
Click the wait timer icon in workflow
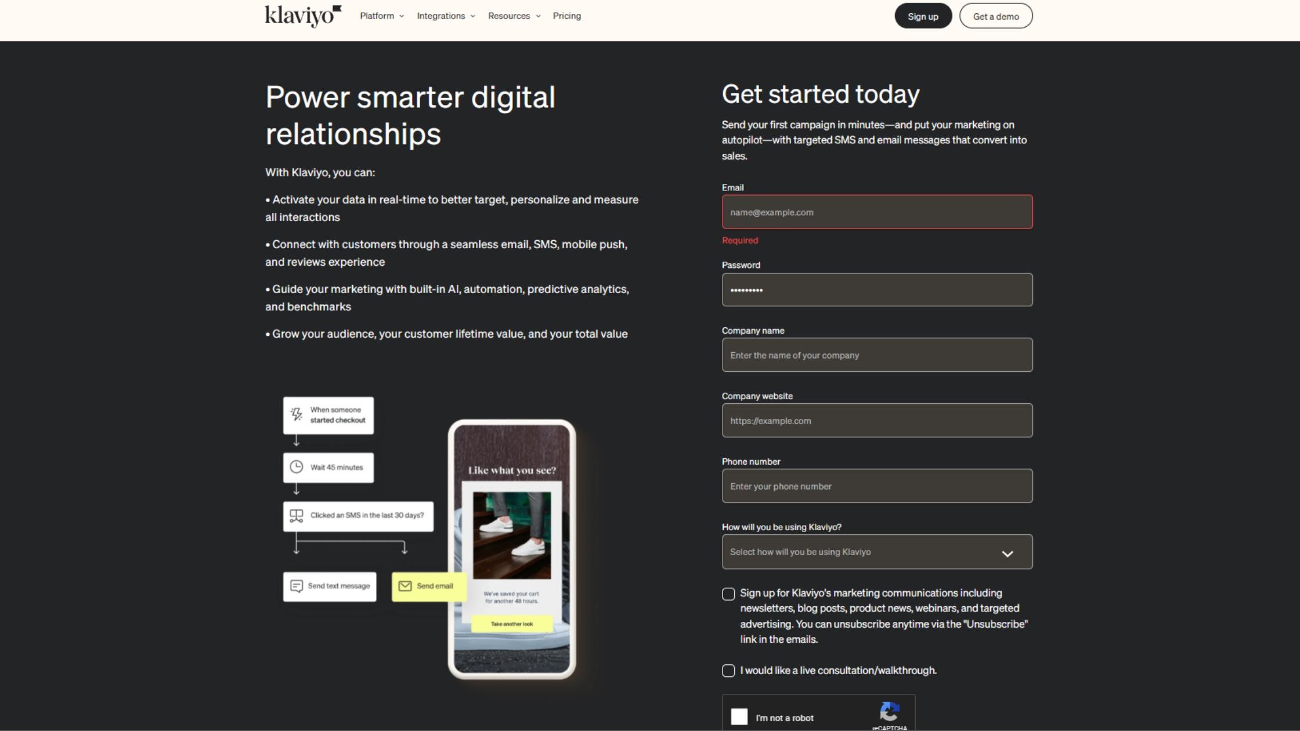pos(295,467)
